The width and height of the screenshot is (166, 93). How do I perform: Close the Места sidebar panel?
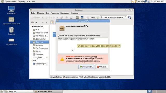pos(46,22)
